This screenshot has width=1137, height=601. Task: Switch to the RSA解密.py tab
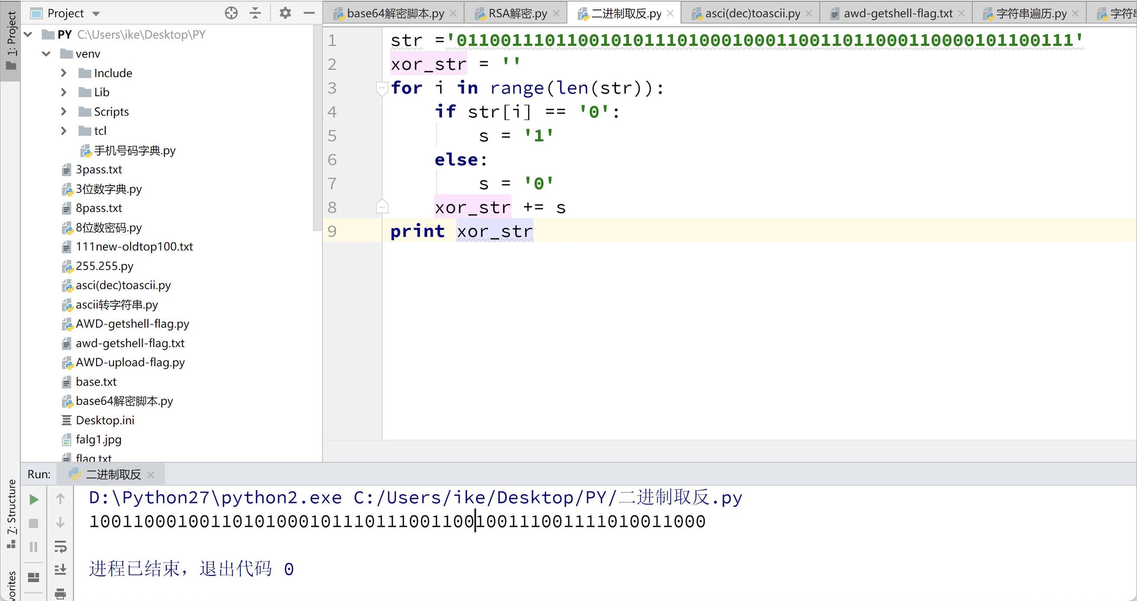point(516,13)
